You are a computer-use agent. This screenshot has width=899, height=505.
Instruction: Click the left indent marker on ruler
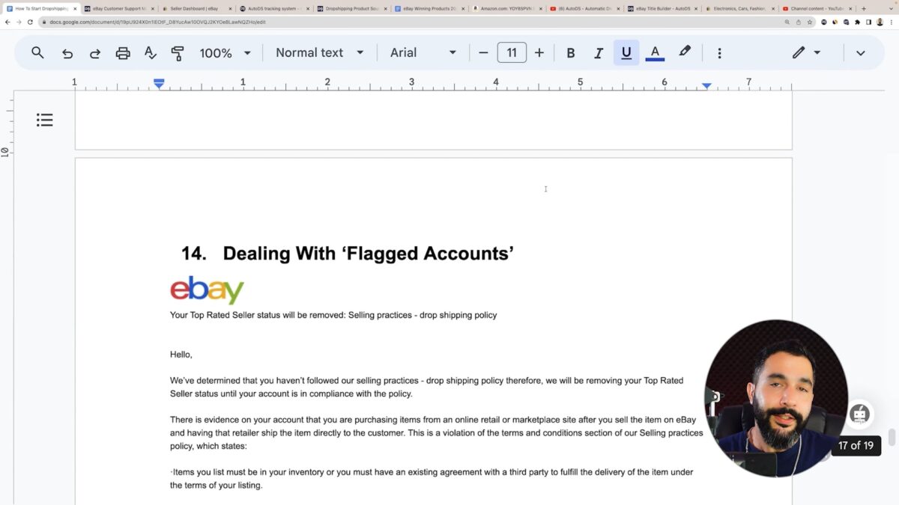(159, 84)
